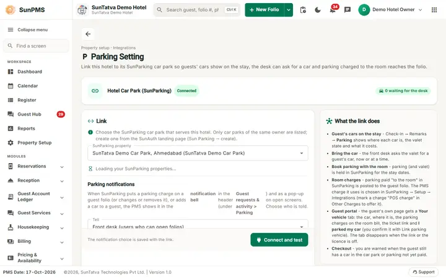Click the 0 waiting for the desk badge
The height and width of the screenshot is (278, 446).
403,91
